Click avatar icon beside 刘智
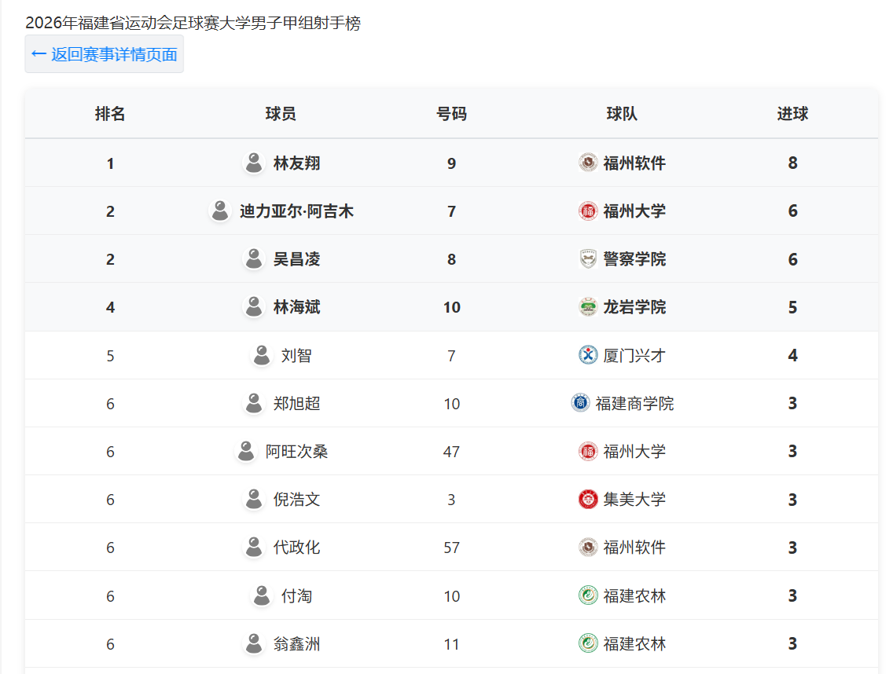Viewport: 893px width, 674px height. [262, 355]
